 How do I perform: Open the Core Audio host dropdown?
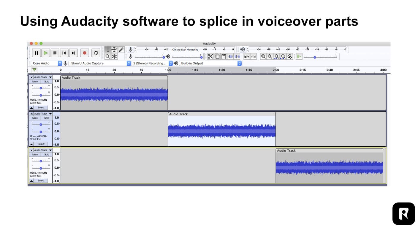pos(46,63)
